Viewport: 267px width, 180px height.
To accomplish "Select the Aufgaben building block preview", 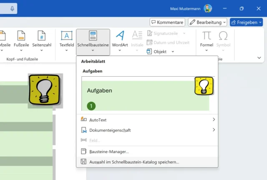I will pos(147,93).
